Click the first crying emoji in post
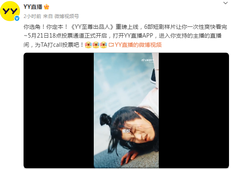Image resolution: width=231 pixels, height=170 pixels. tap(88, 45)
